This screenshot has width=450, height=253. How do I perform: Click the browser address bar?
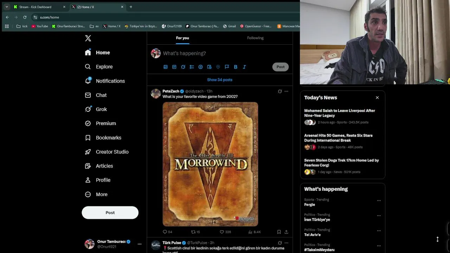(x=165, y=17)
